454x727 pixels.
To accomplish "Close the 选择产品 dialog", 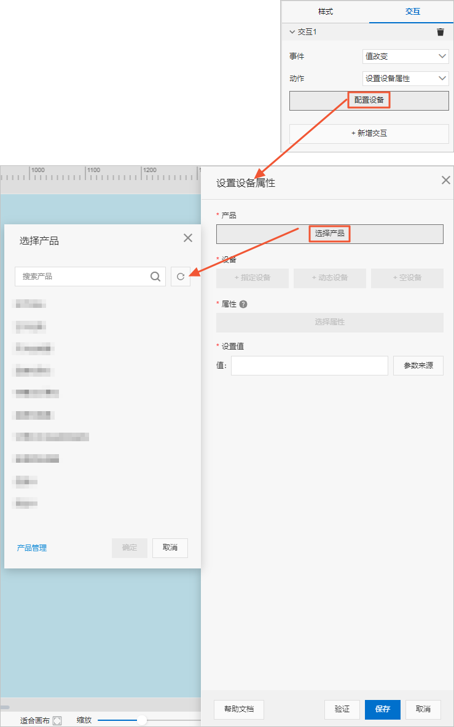I will [187, 238].
